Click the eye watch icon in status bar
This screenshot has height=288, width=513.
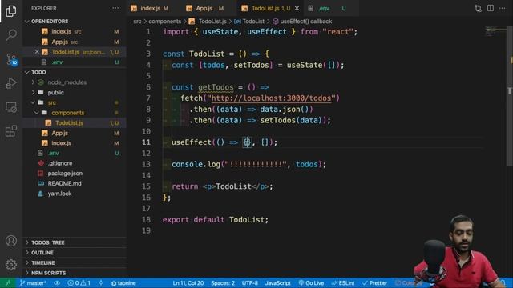(57, 283)
